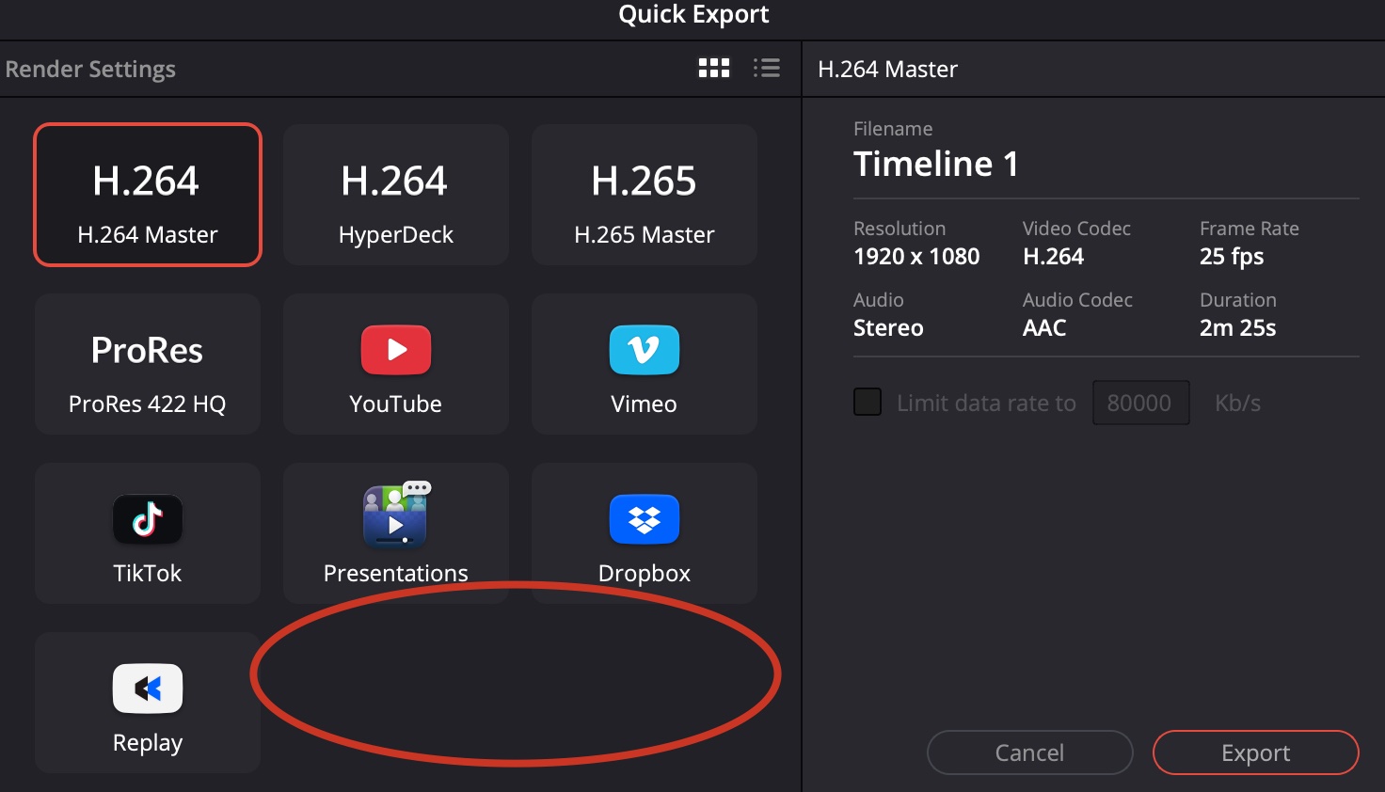Choose the Replay export preset
The width and height of the screenshot is (1385, 792).
(x=148, y=703)
